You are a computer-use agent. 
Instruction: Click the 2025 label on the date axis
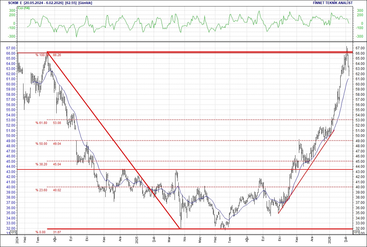pos(137,239)
